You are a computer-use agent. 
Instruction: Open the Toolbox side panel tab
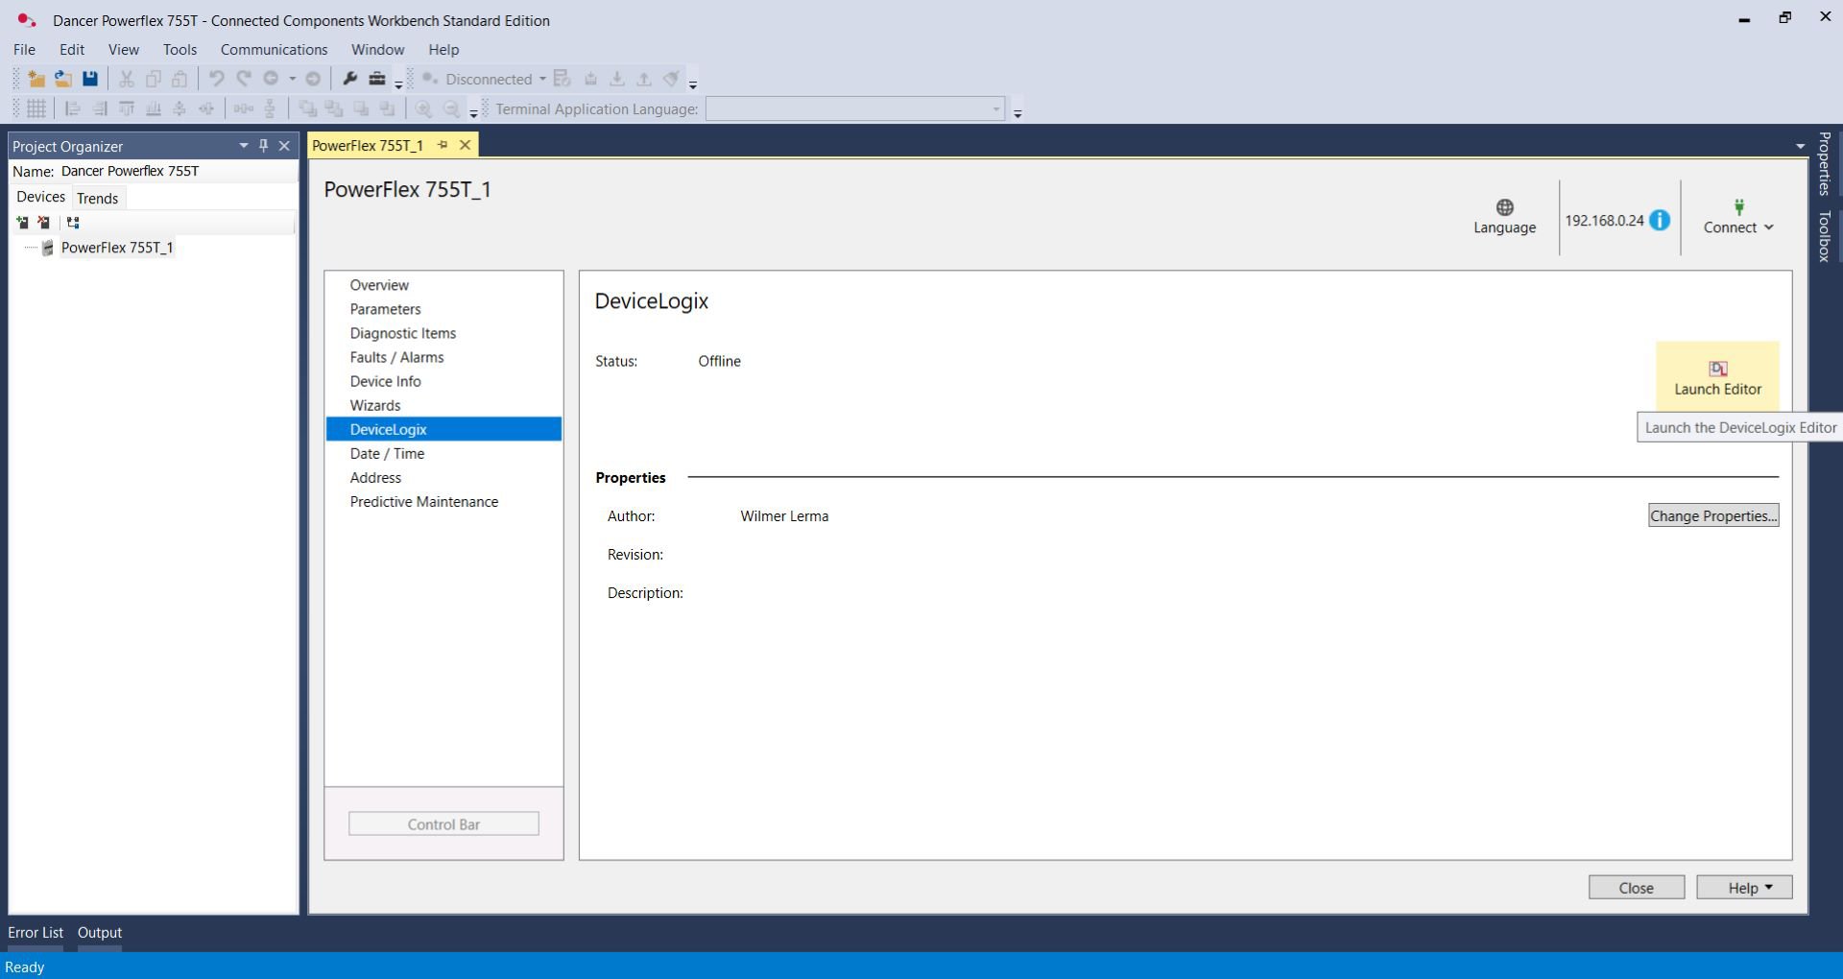(1825, 236)
